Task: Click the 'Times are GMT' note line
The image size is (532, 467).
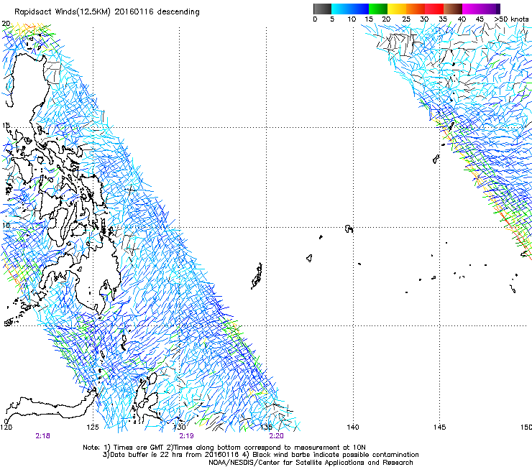Action: (224, 448)
